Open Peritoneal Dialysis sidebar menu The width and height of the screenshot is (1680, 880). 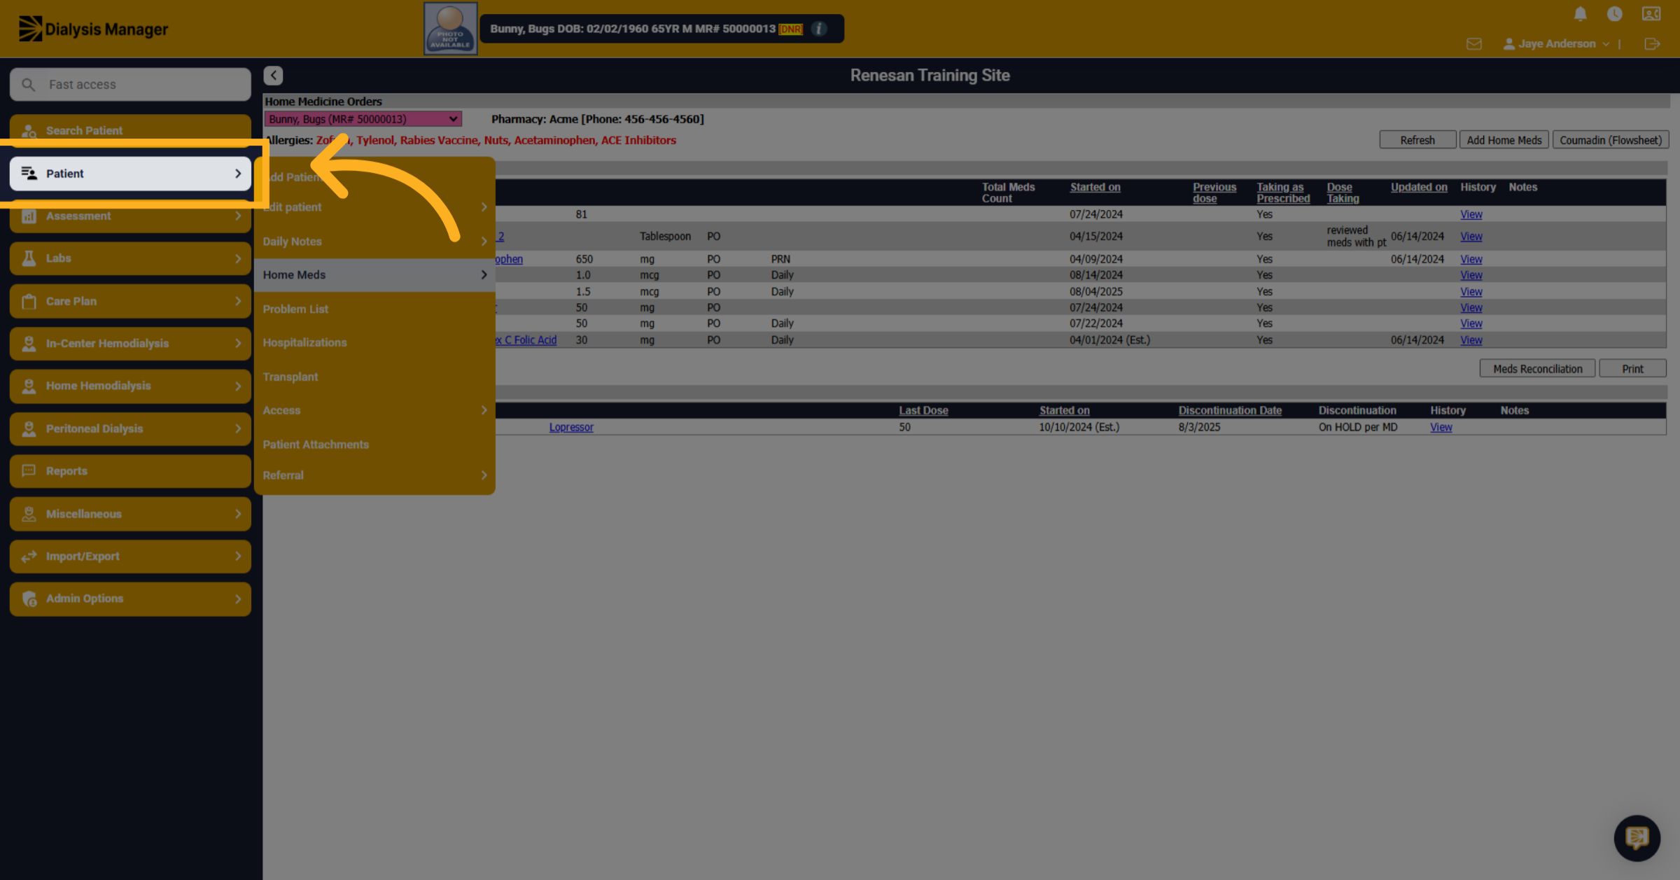pyautogui.click(x=130, y=428)
